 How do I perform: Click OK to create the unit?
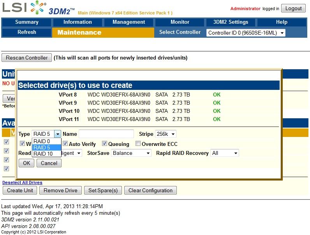tap(26, 163)
